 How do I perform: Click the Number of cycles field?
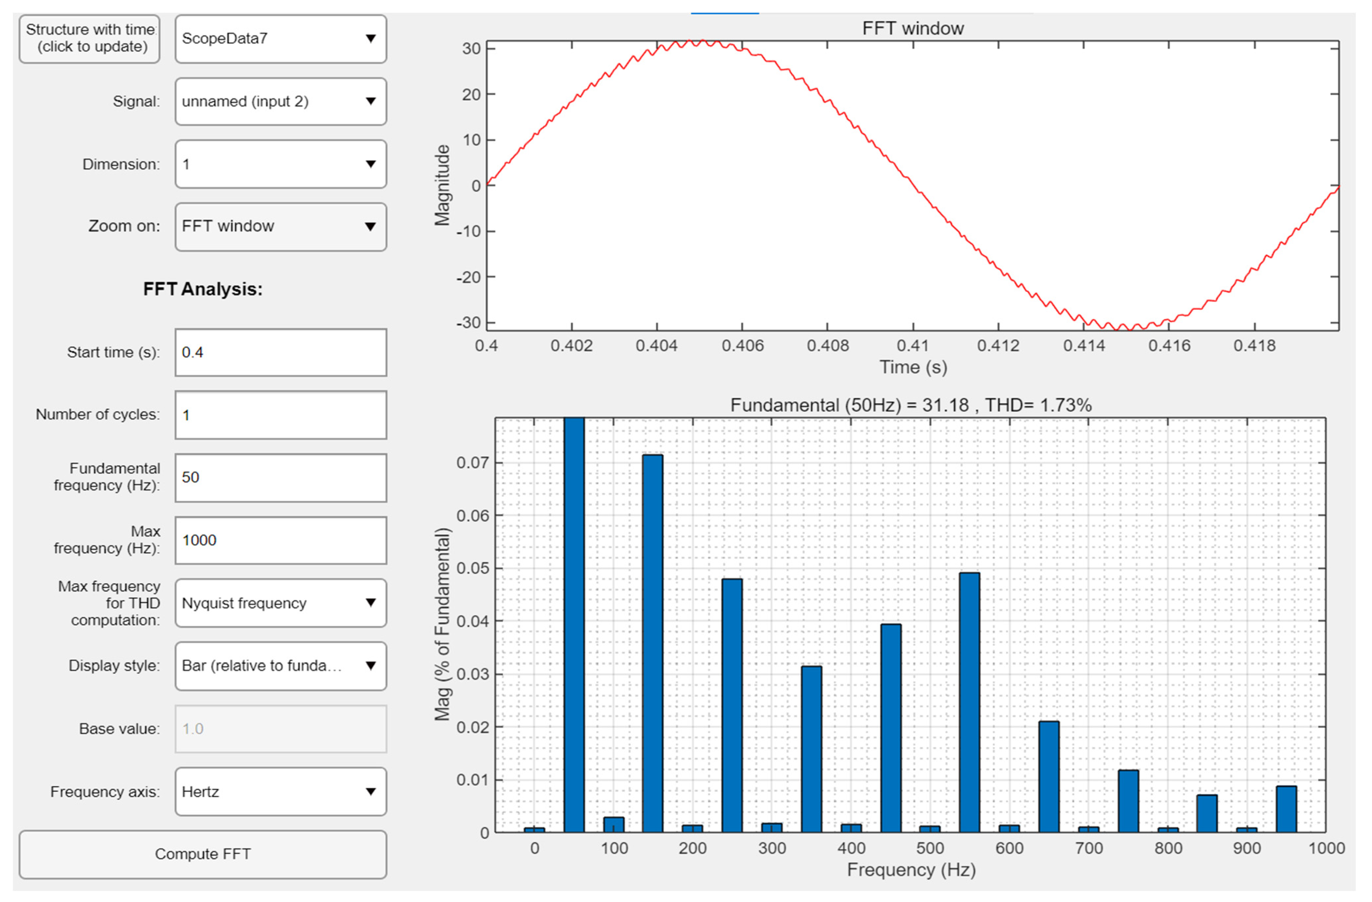(280, 415)
